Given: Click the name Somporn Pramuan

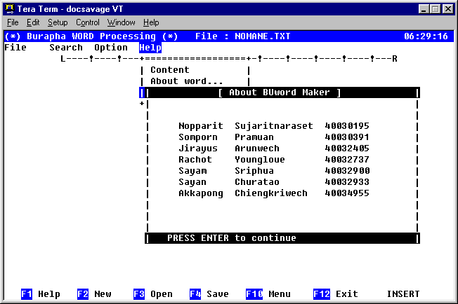Looking at the screenshot, I should [226, 137].
